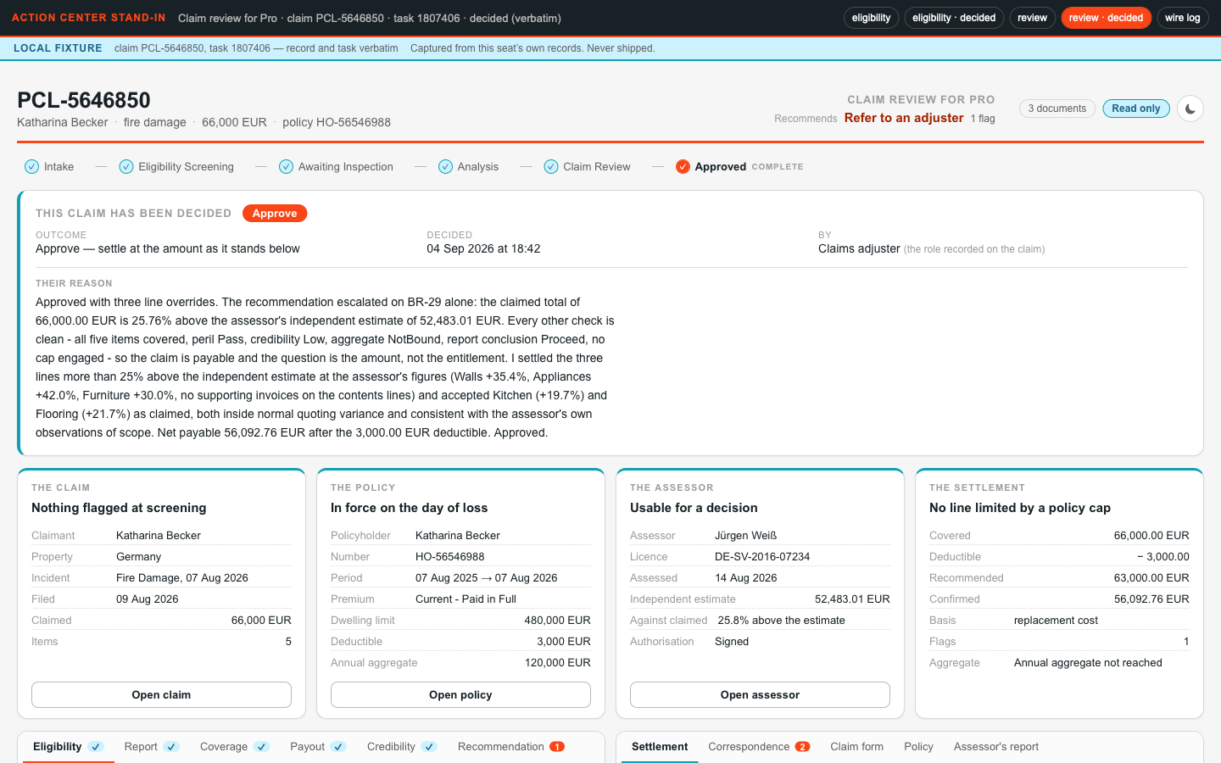Screen dimensions: 1221x763
Task: Click the licence DE-SV-2016-07234 value
Action: pyautogui.click(x=762, y=557)
